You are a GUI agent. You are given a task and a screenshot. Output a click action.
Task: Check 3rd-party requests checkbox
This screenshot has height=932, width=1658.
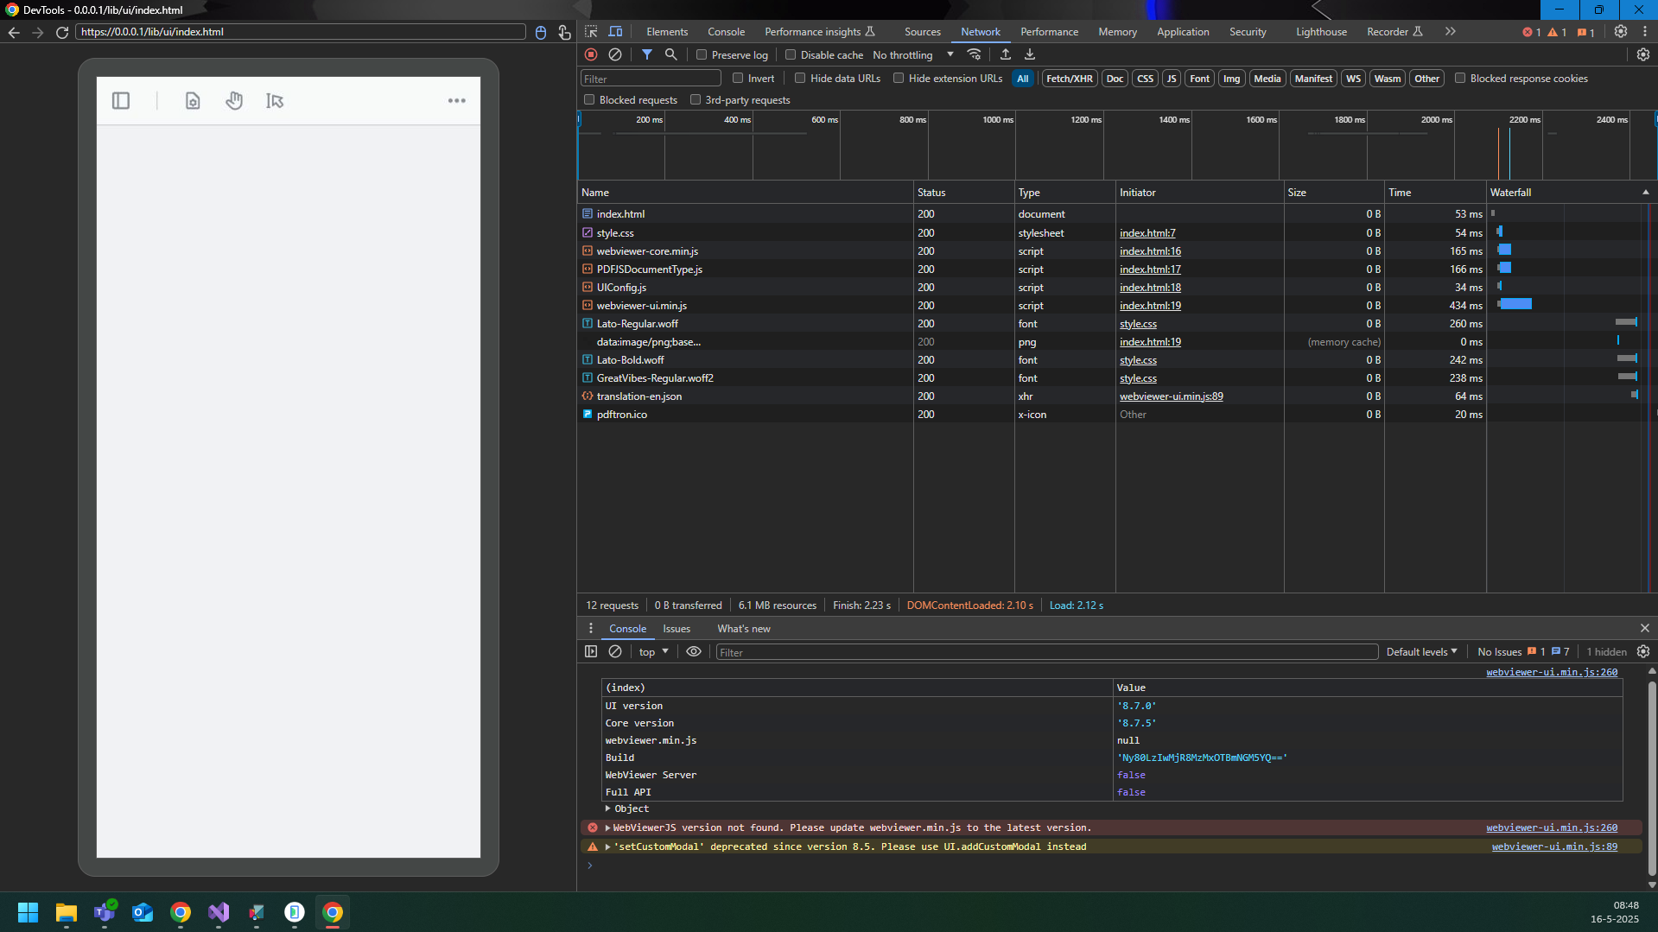pyautogui.click(x=696, y=99)
